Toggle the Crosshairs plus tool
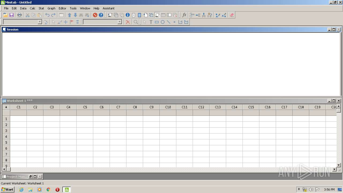Viewport: 343px width, 193px height. coord(66,22)
